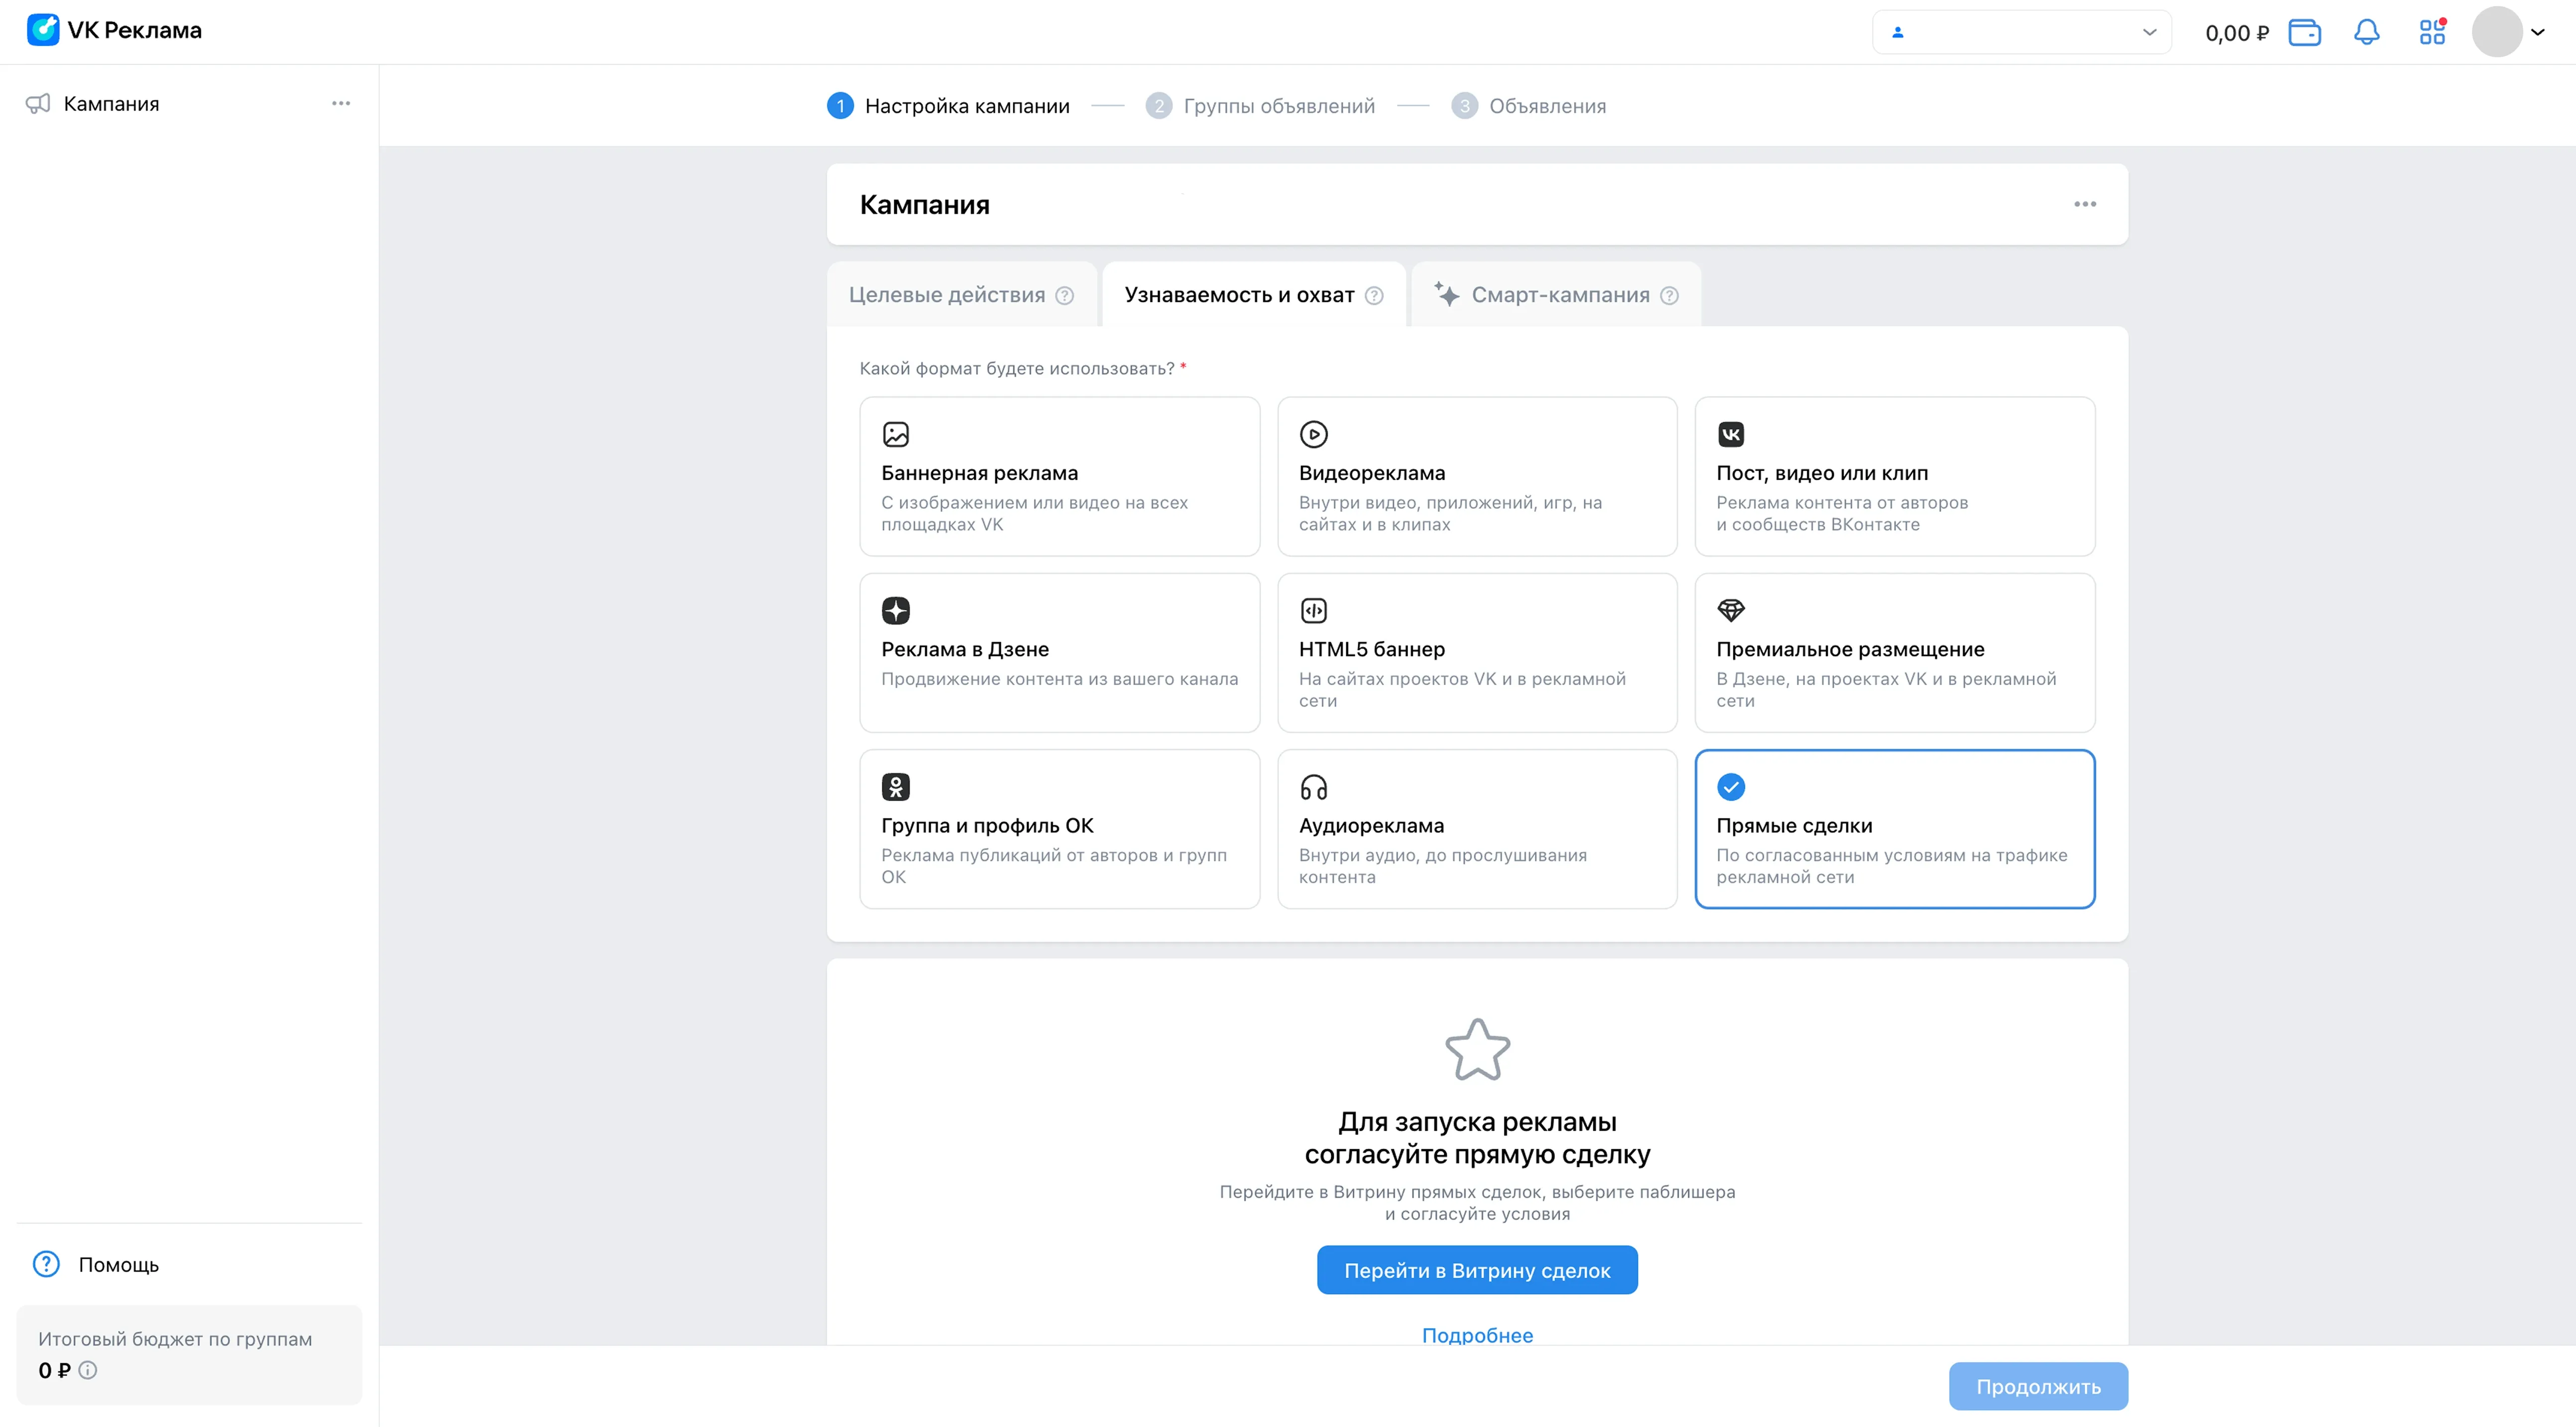Open sidebar Кампания three-dots menu

341,103
